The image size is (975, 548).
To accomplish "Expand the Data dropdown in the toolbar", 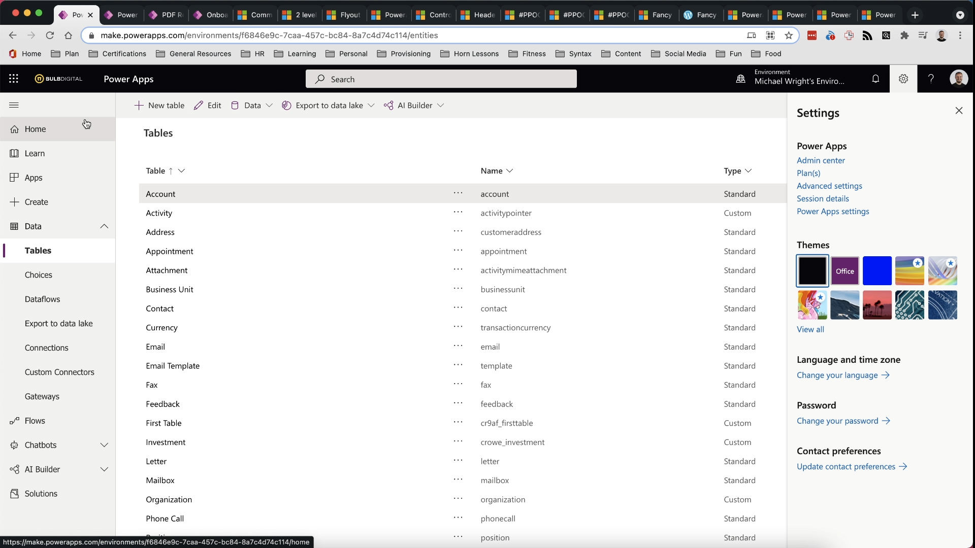I will [269, 105].
